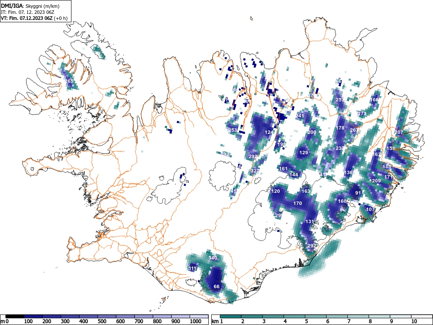
Task: Click the teal swatch between 4 and 5 km
Action: coord(294,316)
